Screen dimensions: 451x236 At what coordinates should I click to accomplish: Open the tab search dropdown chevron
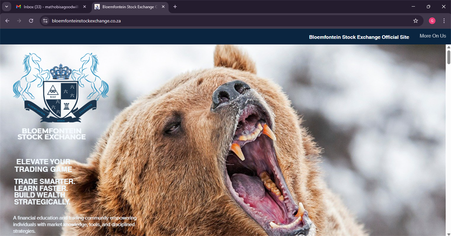pyautogui.click(x=7, y=7)
